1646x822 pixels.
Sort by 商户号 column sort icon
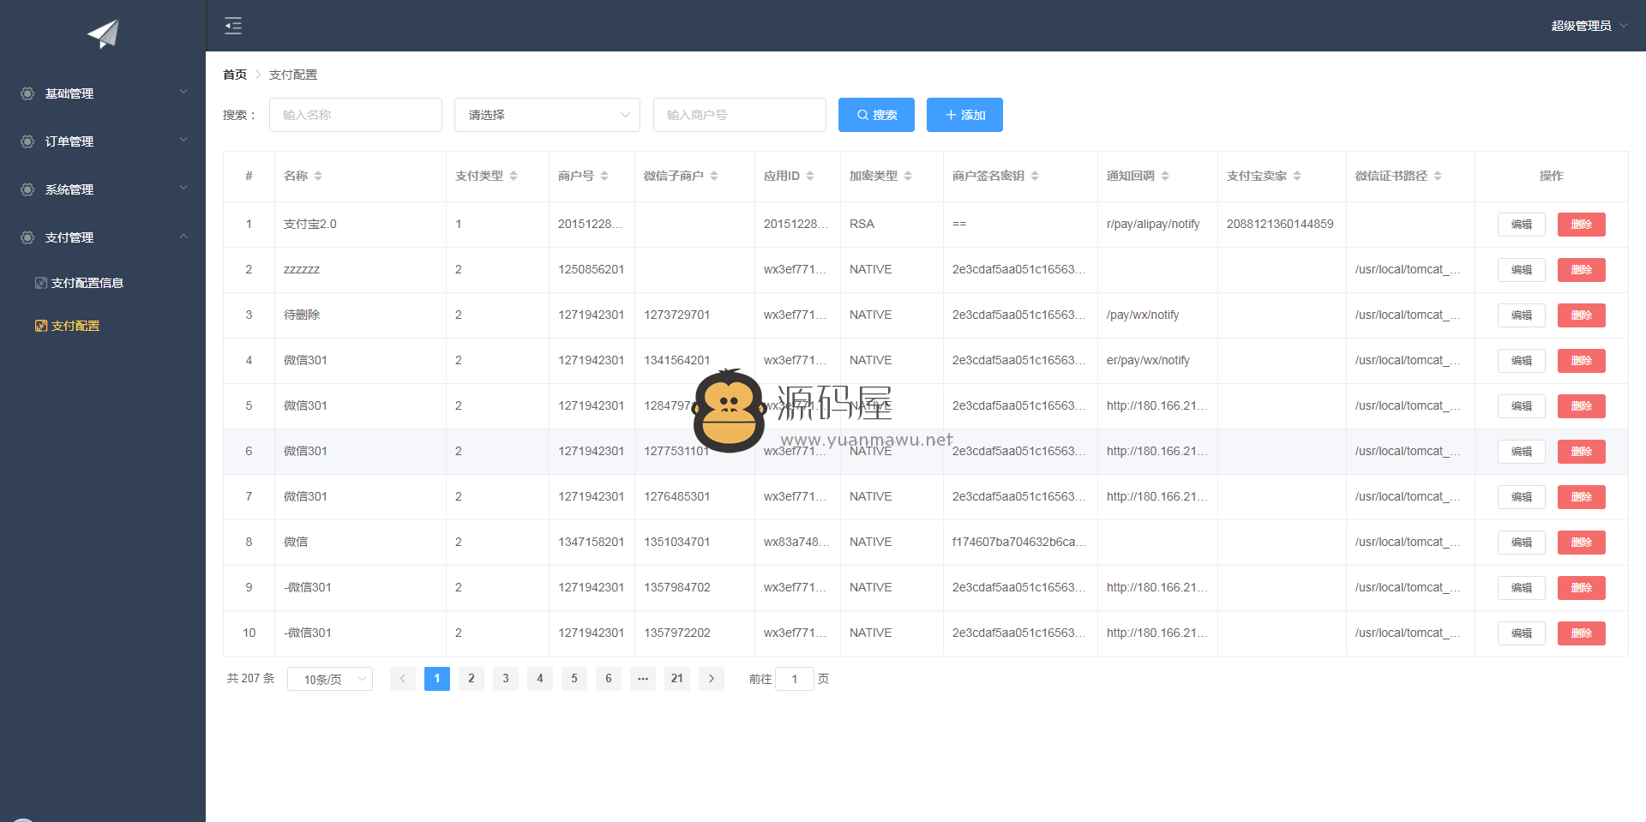coord(604,176)
